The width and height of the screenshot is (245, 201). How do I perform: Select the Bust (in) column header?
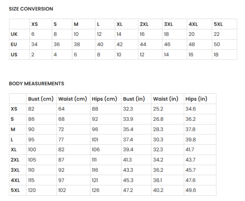(x=134, y=99)
